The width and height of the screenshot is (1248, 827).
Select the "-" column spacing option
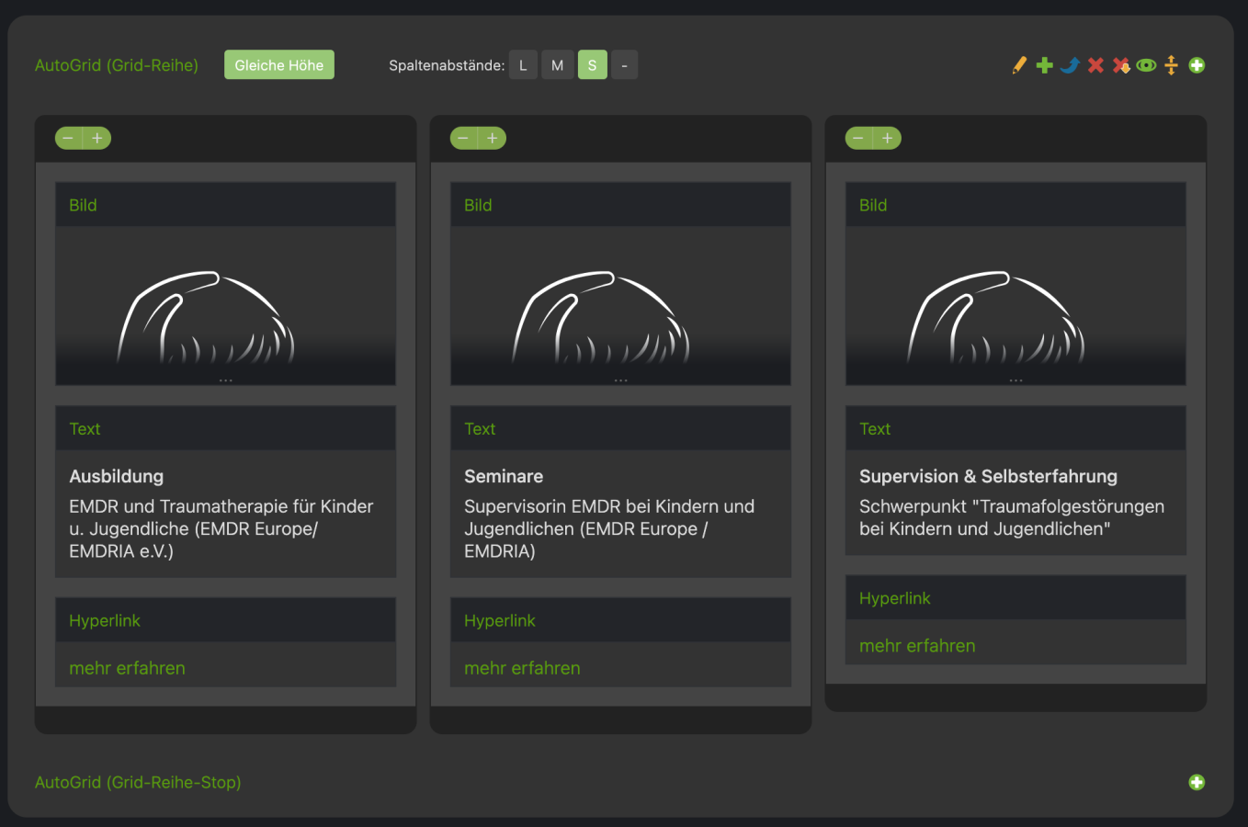[x=624, y=65]
